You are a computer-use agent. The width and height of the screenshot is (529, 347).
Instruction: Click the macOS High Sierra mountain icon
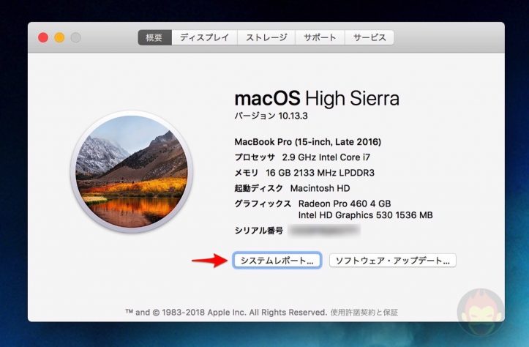coord(132,171)
